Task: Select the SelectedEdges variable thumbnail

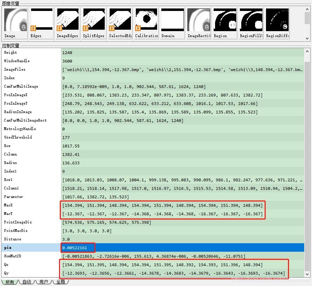Action: click(x=120, y=23)
